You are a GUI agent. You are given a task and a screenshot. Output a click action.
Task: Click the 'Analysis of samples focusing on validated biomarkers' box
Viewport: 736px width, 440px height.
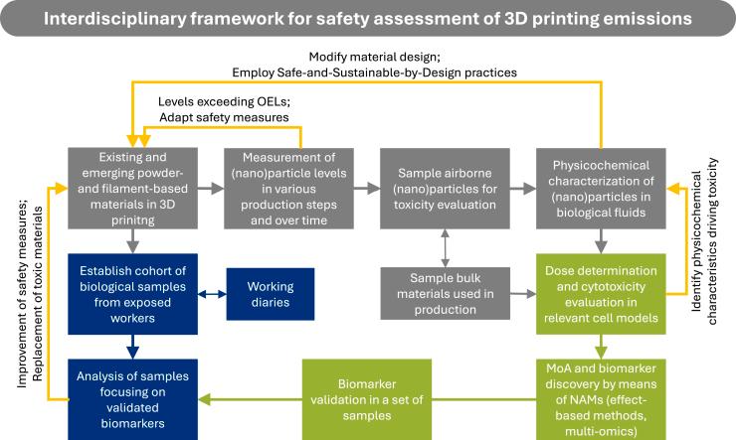click(x=133, y=399)
